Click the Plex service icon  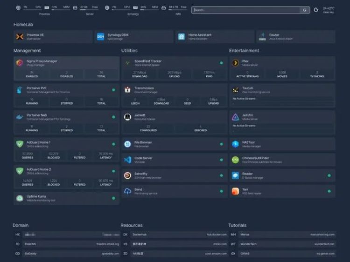click(x=235, y=63)
